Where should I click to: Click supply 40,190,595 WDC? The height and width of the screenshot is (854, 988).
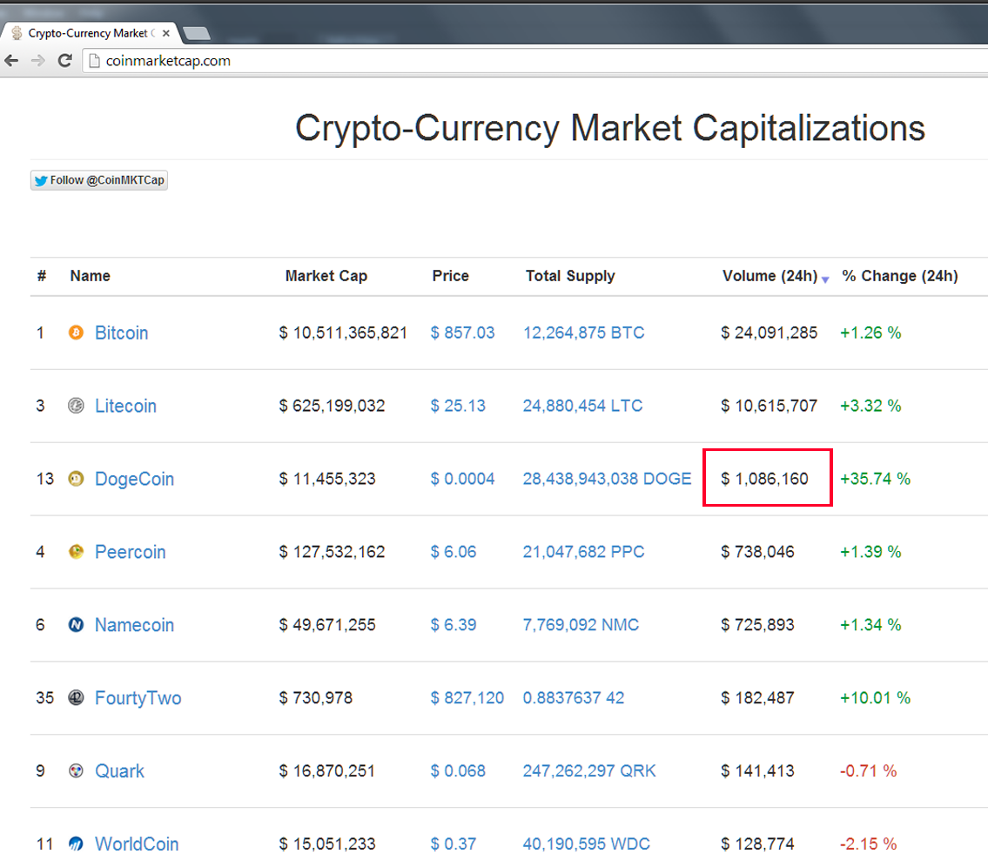[x=586, y=844]
